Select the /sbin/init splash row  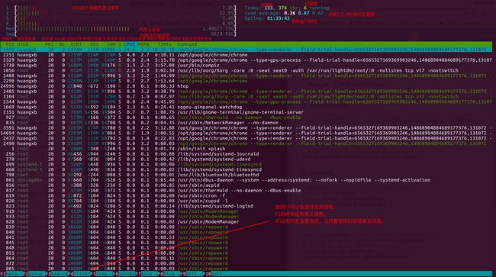(x=246, y=149)
